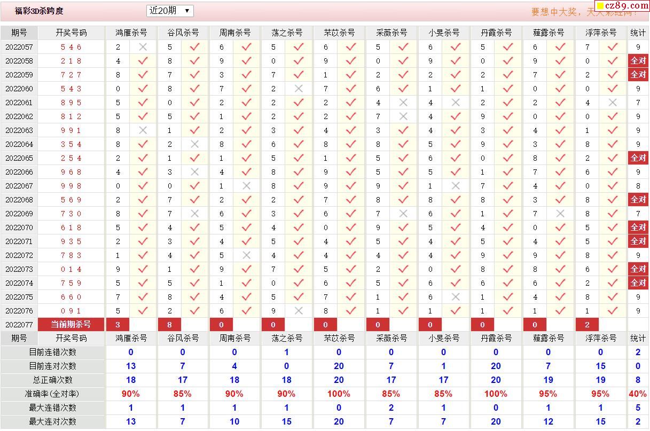Click the 福彩3D杀跨度 page title
This screenshot has height=431, width=650.
pyautogui.click(x=39, y=11)
